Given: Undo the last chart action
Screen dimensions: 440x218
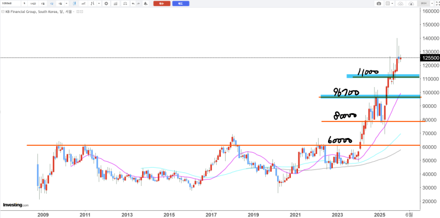Looking at the screenshot, I should tap(133, 4).
